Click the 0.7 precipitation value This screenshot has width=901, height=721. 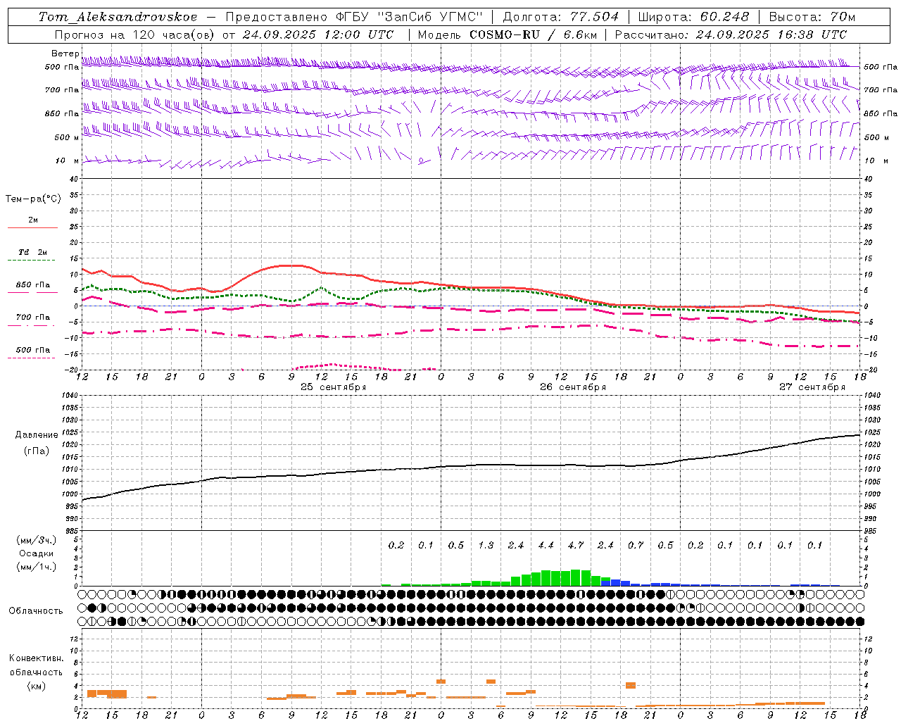(x=636, y=546)
